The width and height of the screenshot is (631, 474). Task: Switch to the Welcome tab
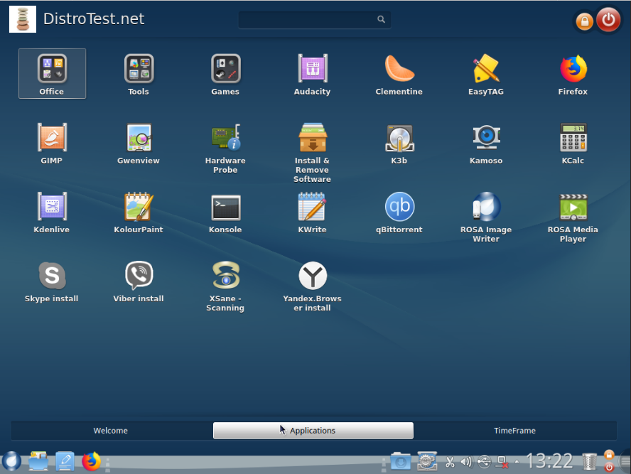pos(111,431)
